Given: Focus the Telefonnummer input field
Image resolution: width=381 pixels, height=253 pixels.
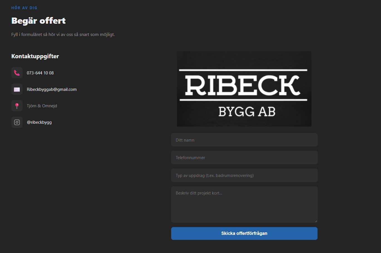Looking at the screenshot, I should pyautogui.click(x=244, y=158).
